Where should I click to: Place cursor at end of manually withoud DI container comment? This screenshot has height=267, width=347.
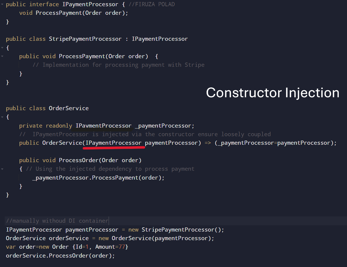pos(109,221)
